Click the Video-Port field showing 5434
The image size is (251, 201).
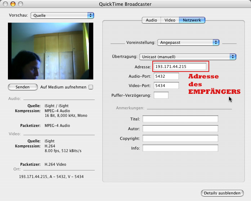(166, 86)
